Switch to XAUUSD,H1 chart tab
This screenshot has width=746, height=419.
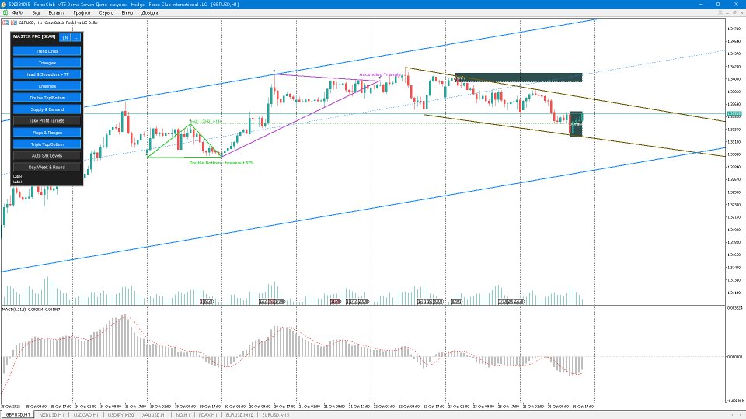pos(155,414)
